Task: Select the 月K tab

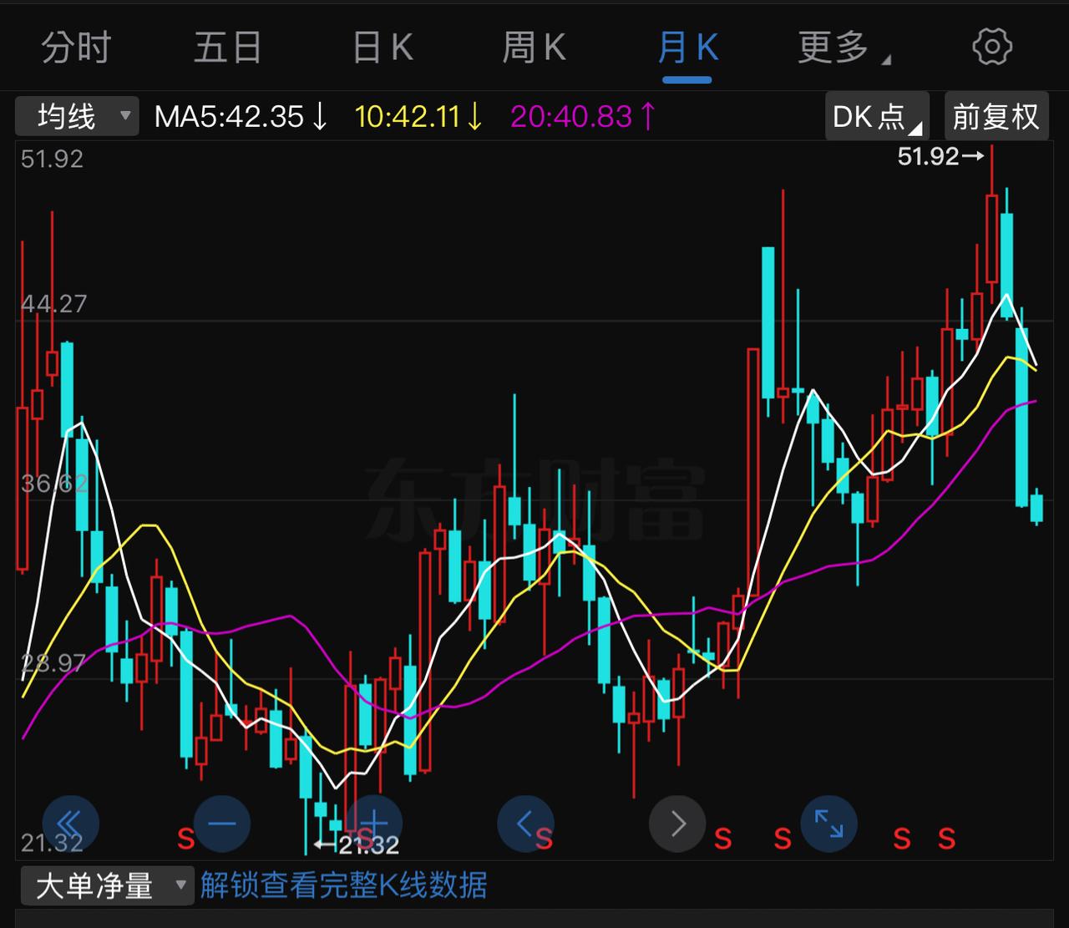Action: click(687, 48)
